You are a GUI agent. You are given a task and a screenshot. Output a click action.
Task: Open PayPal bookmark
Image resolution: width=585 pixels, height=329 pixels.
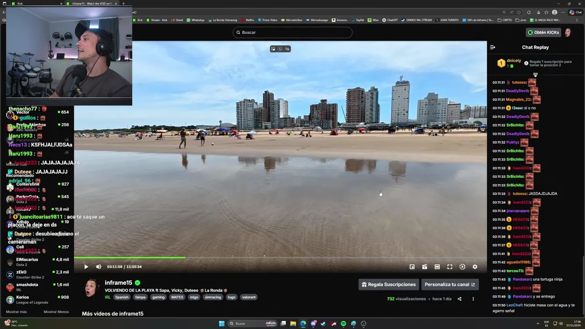[x=357, y=20]
